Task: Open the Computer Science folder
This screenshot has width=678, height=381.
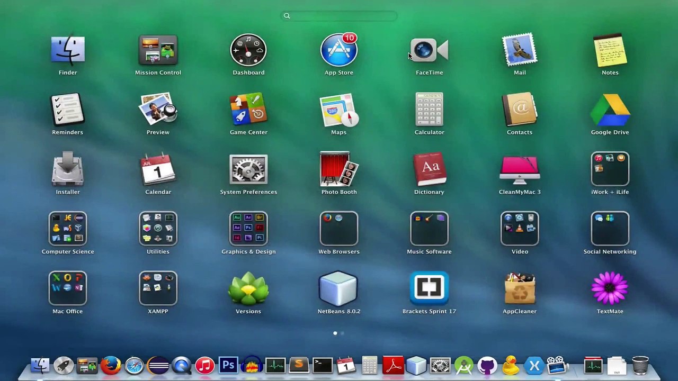Action: (68, 229)
